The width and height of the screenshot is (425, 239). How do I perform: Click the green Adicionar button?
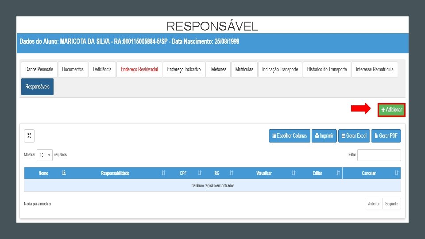pyautogui.click(x=391, y=110)
